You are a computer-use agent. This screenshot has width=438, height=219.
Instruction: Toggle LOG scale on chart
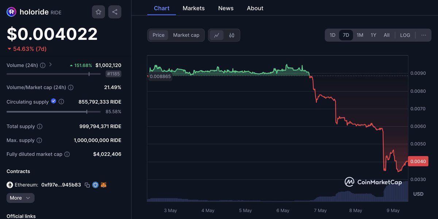(x=405, y=35)
